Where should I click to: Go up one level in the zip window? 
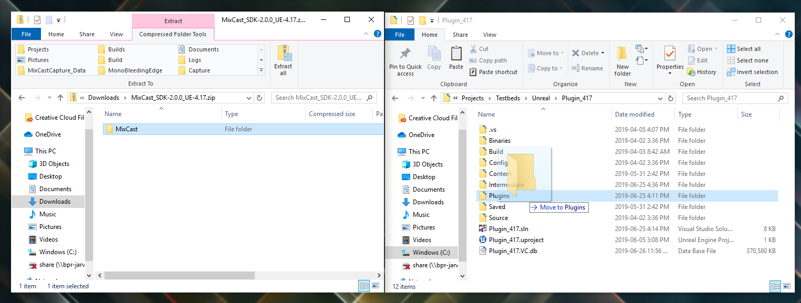(x=60, y=98)
